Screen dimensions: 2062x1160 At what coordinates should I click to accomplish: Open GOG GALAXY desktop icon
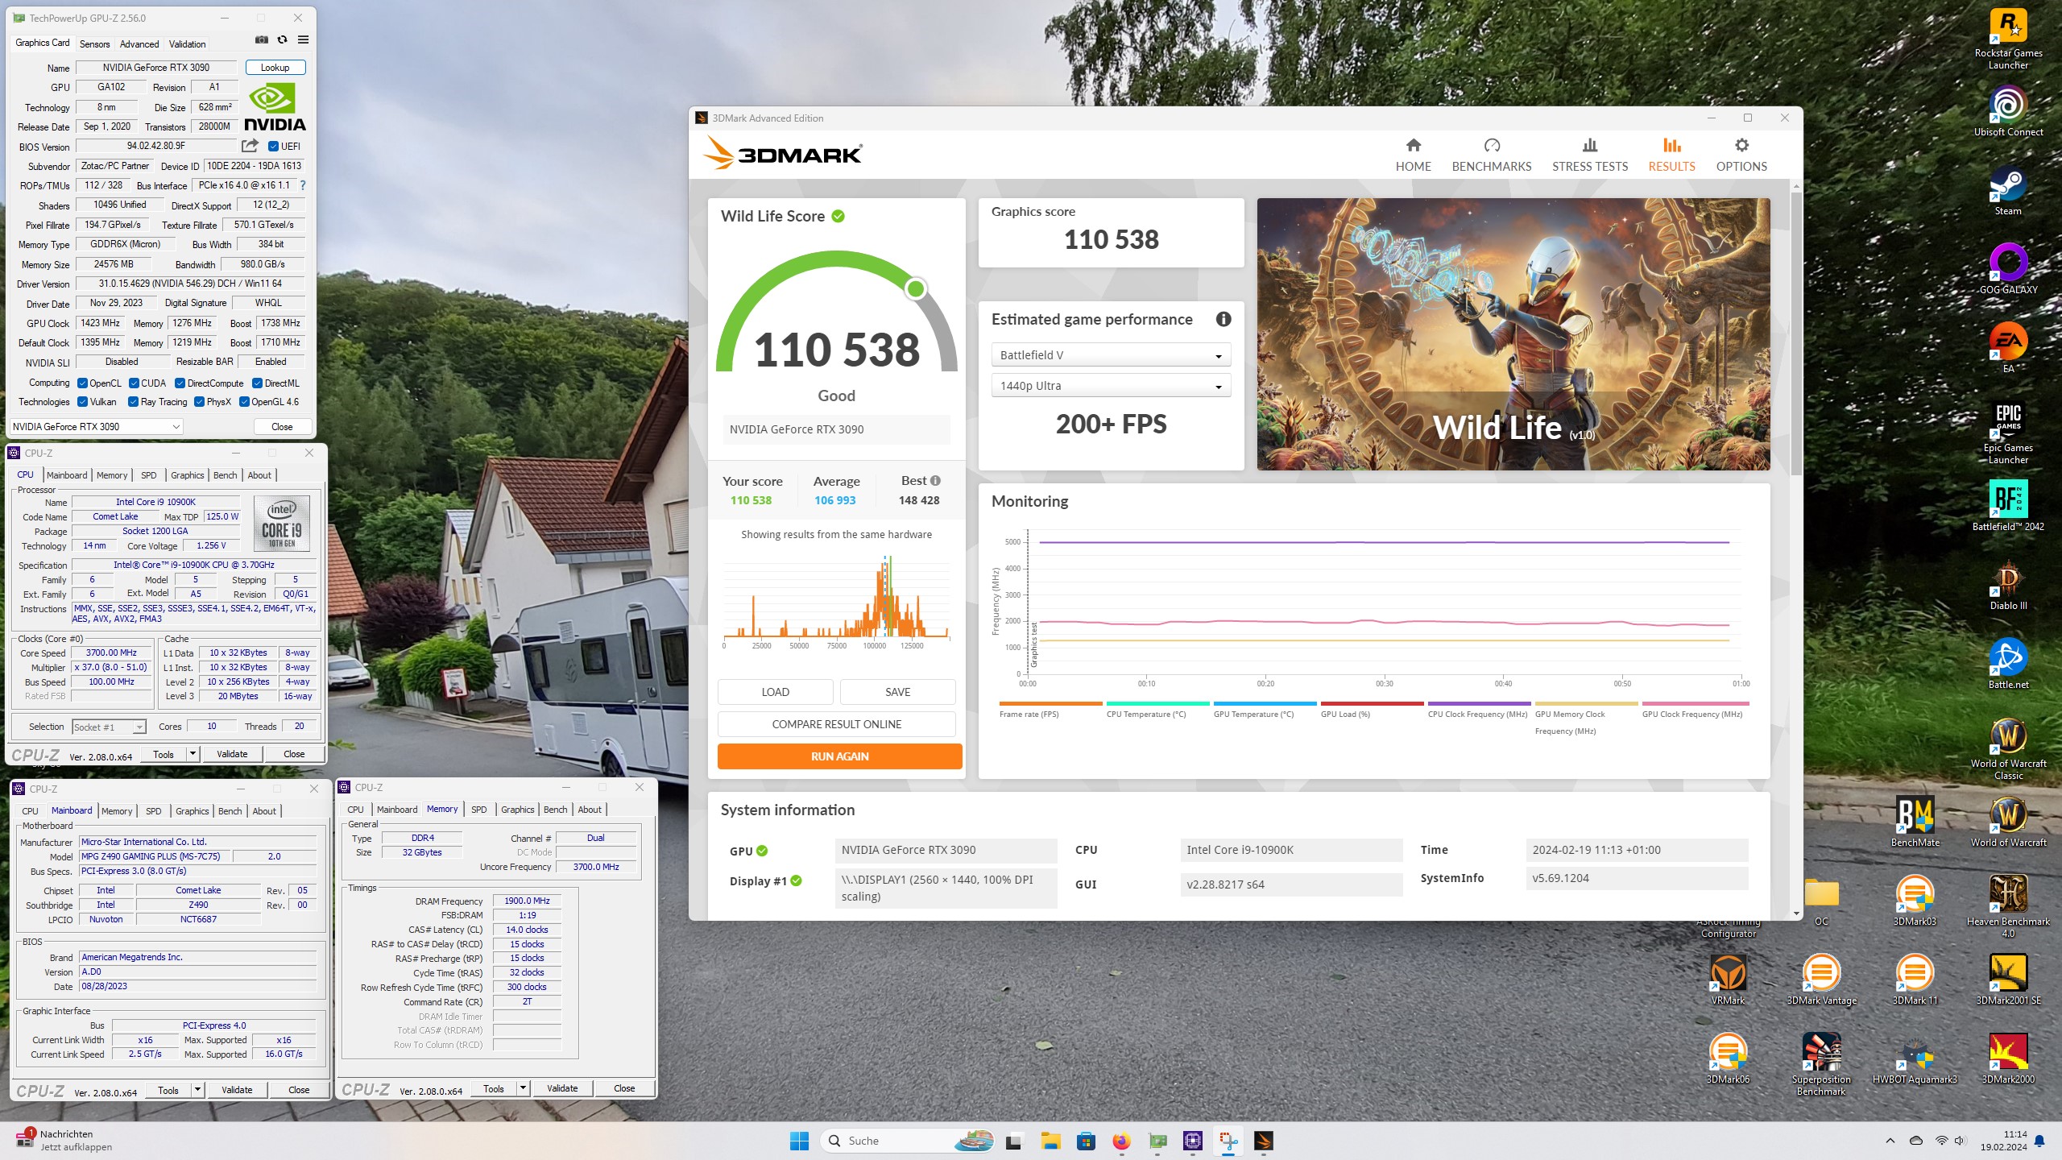pyautogui.click(x=2008, y=269)
